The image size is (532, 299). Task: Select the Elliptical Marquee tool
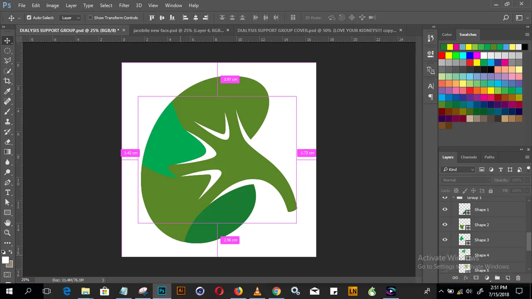tap(7, 51)
